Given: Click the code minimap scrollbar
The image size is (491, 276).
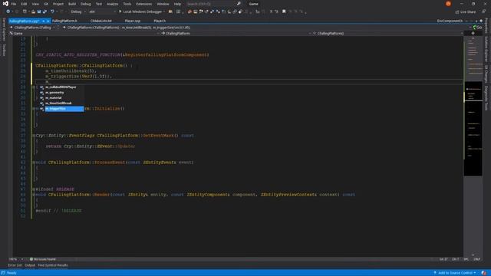Looking at the screenshot, I should [473, 146].
